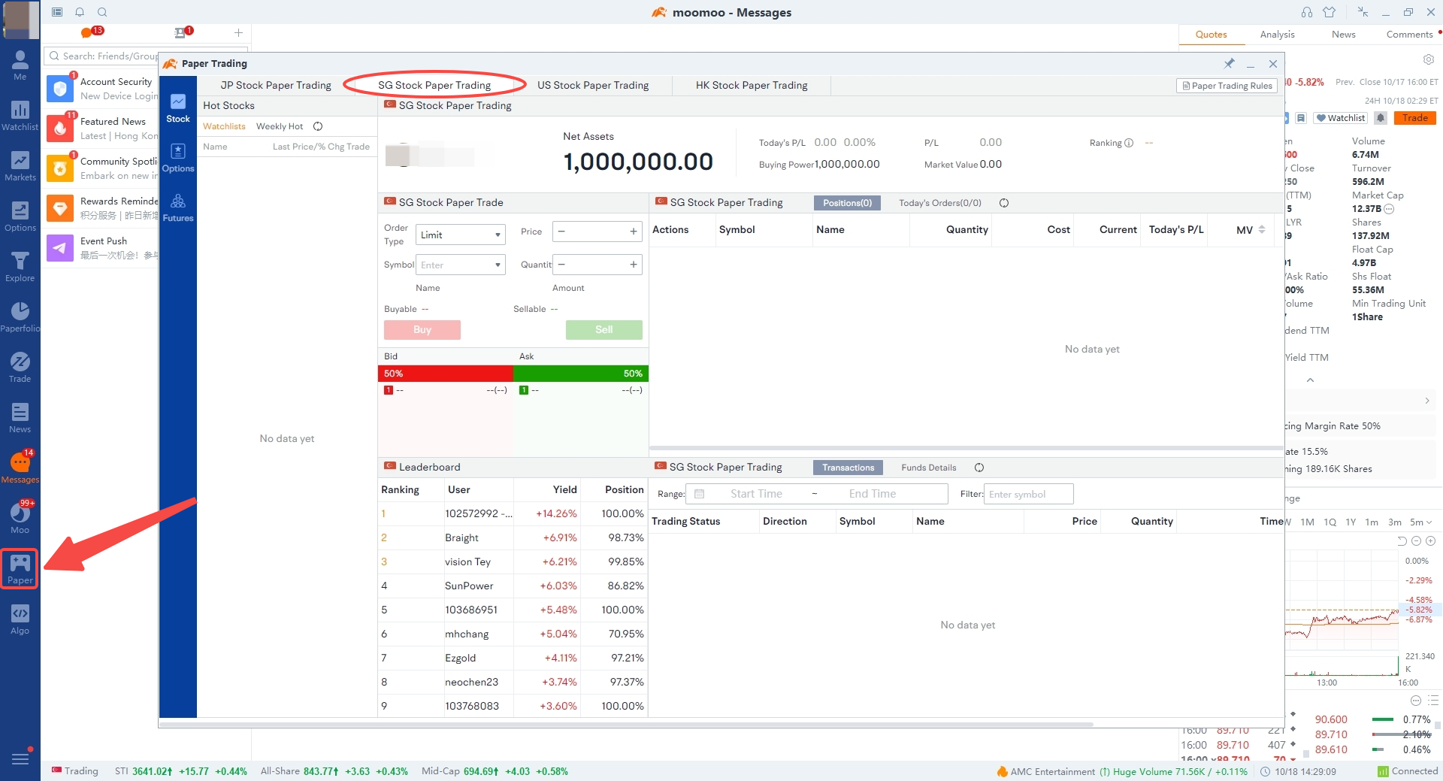
Task: Open the Order Type Limit dropdown
Action: [x=461, y=235]
